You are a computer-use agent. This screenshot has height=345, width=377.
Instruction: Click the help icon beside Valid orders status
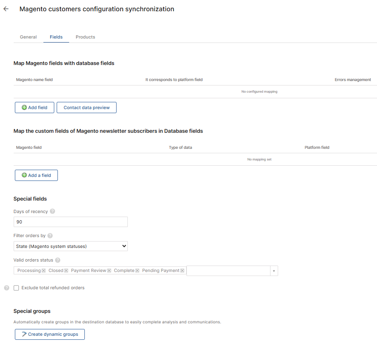point(57,260)
